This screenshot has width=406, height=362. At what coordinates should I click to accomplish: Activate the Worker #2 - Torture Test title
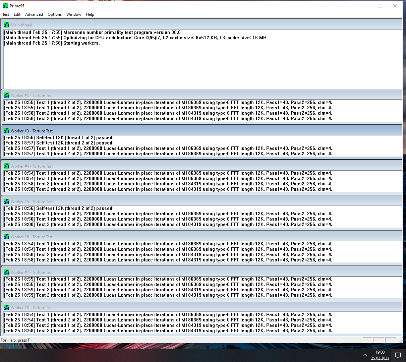point(32,96)
